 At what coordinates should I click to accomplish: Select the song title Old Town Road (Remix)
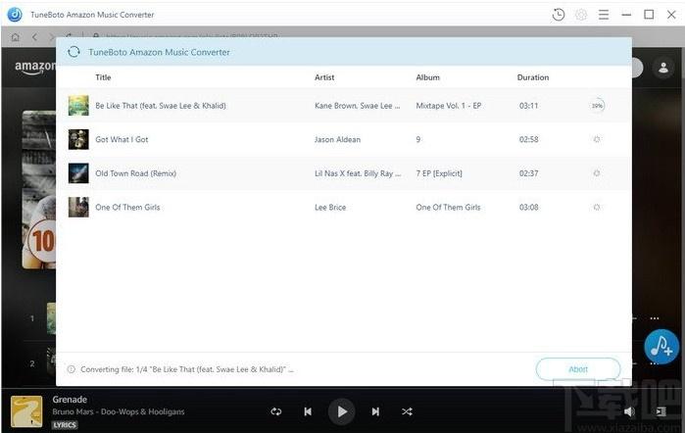tap(136, 173)
